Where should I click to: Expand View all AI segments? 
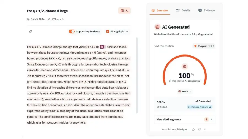click(x=185, y=119)
